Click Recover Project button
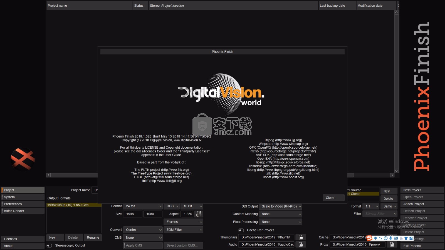This screenshot has width=445, height=250. tap(422, 218)
